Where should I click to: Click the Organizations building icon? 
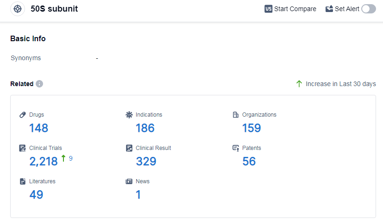pyautogui.click(x=236, y=115)
